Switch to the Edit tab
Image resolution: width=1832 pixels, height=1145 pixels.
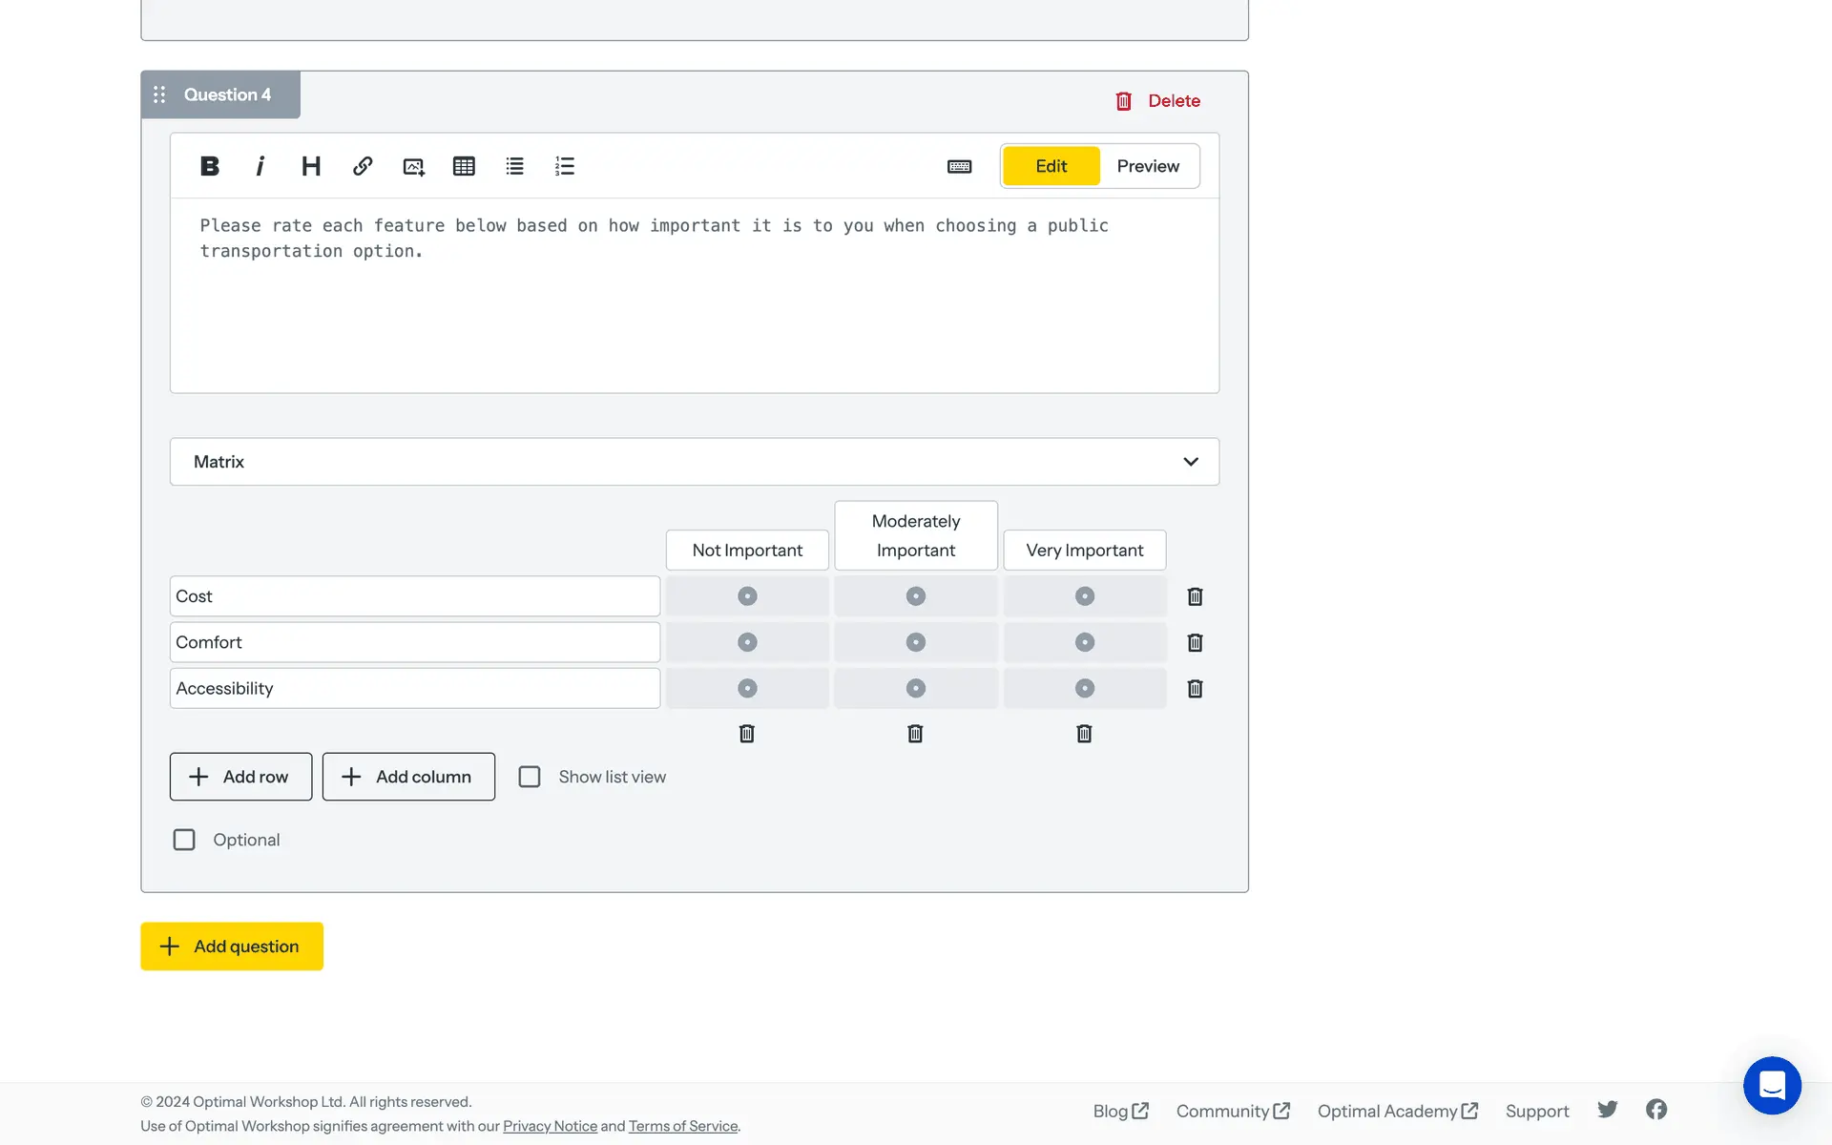pyautogui.click(x=1051, y=166)
